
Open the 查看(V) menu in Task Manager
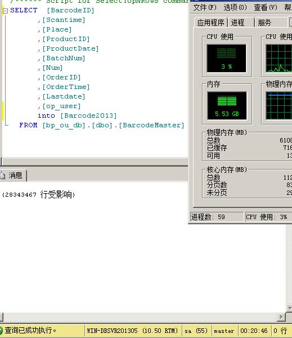click(x=266, y=7)
